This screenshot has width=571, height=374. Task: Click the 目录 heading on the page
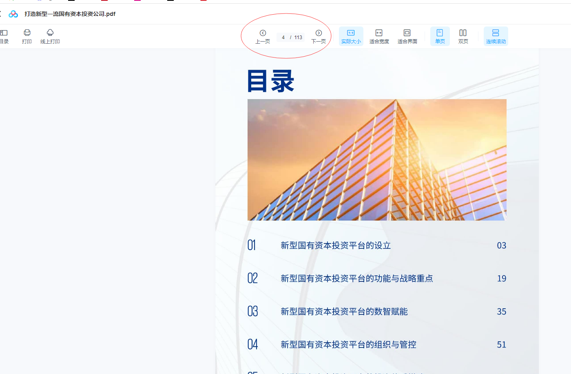point(270,81)
